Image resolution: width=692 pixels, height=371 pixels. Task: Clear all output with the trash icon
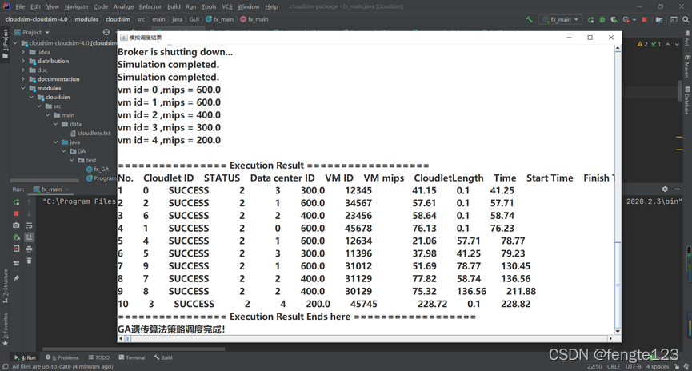click(x=29, y=261)
